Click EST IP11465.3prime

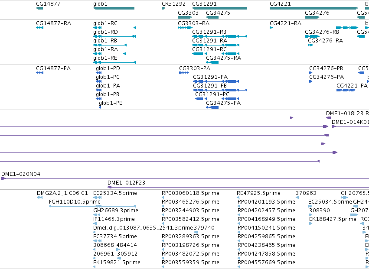95,224
